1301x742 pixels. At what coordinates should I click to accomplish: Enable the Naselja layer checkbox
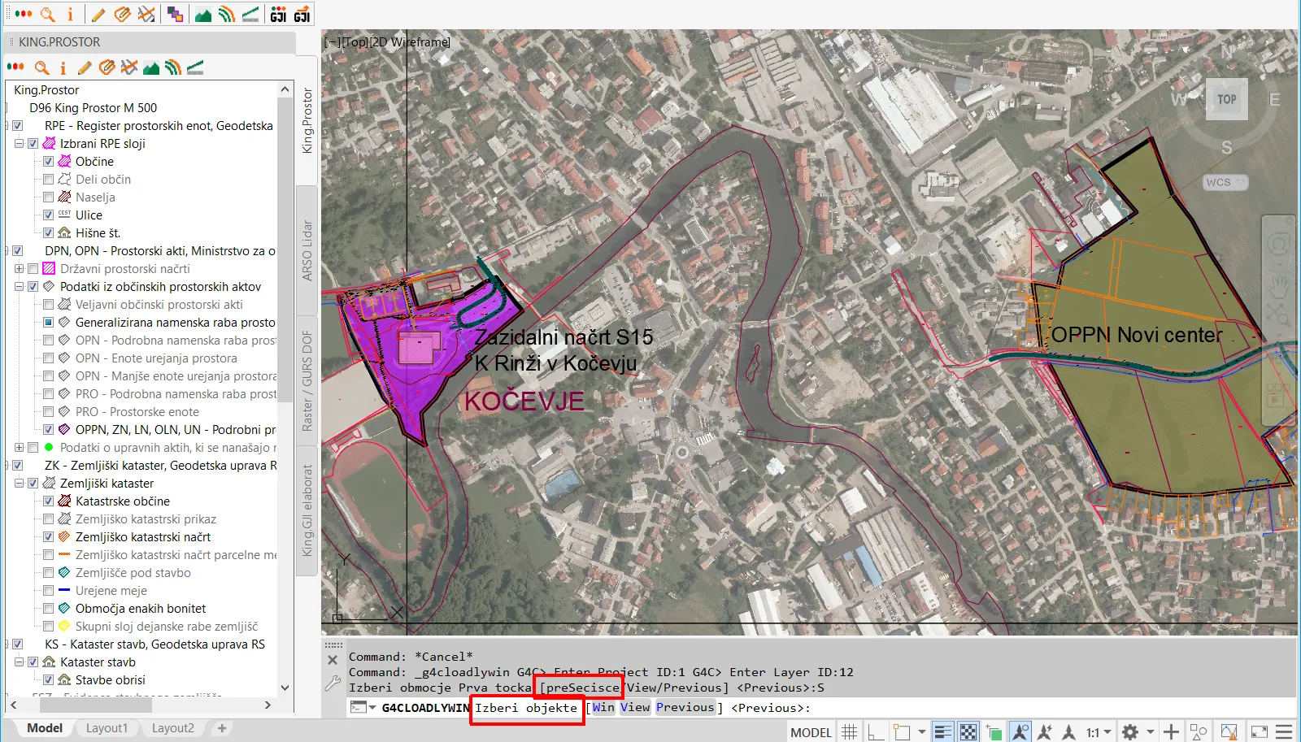click(48, 197)
